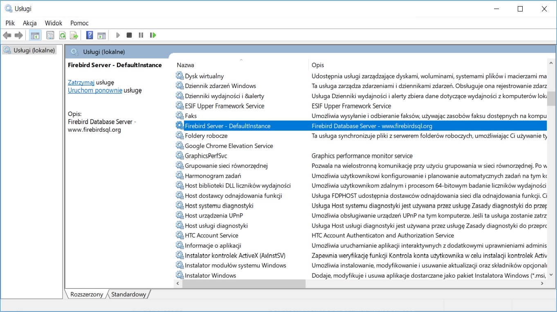The height and width of the screenshot is (312, 557).
Task: Click the Uruchom ponownie link
Action: (95, 90)
